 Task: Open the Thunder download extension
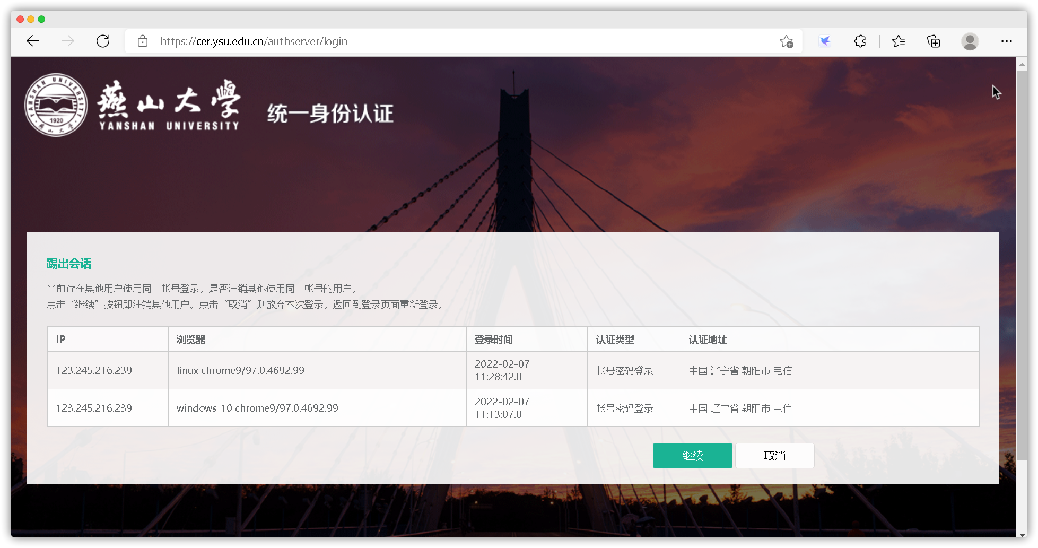click(825, 41)
